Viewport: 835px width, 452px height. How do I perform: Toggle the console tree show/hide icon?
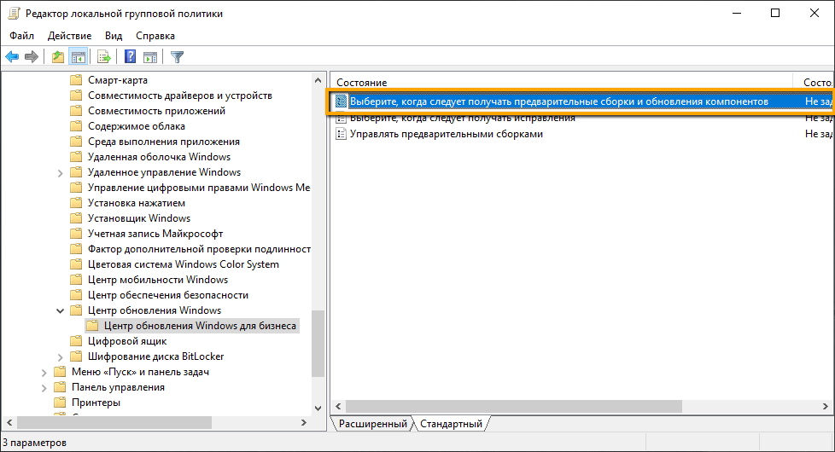point(78,57)
